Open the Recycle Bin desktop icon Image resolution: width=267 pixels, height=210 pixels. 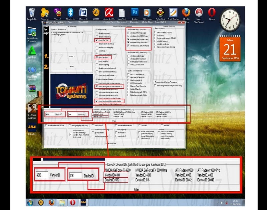click(x=32, y=14)
